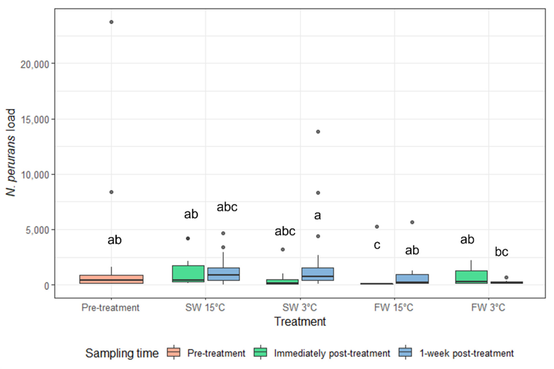Viewport: 554px width, 369px height.
Task: Click the 'c' significance letter
Action: coord(377,245)
